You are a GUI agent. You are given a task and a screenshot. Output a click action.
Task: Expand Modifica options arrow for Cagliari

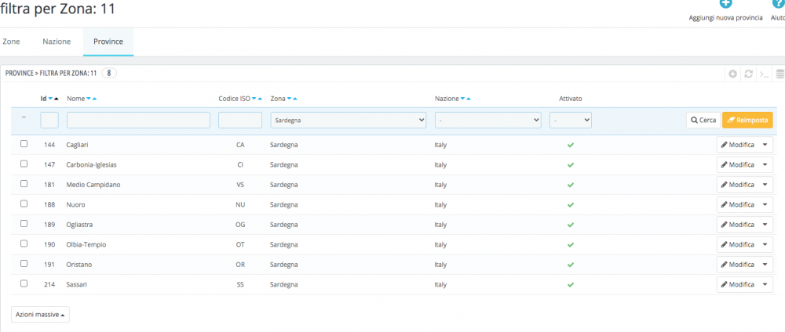765,145
